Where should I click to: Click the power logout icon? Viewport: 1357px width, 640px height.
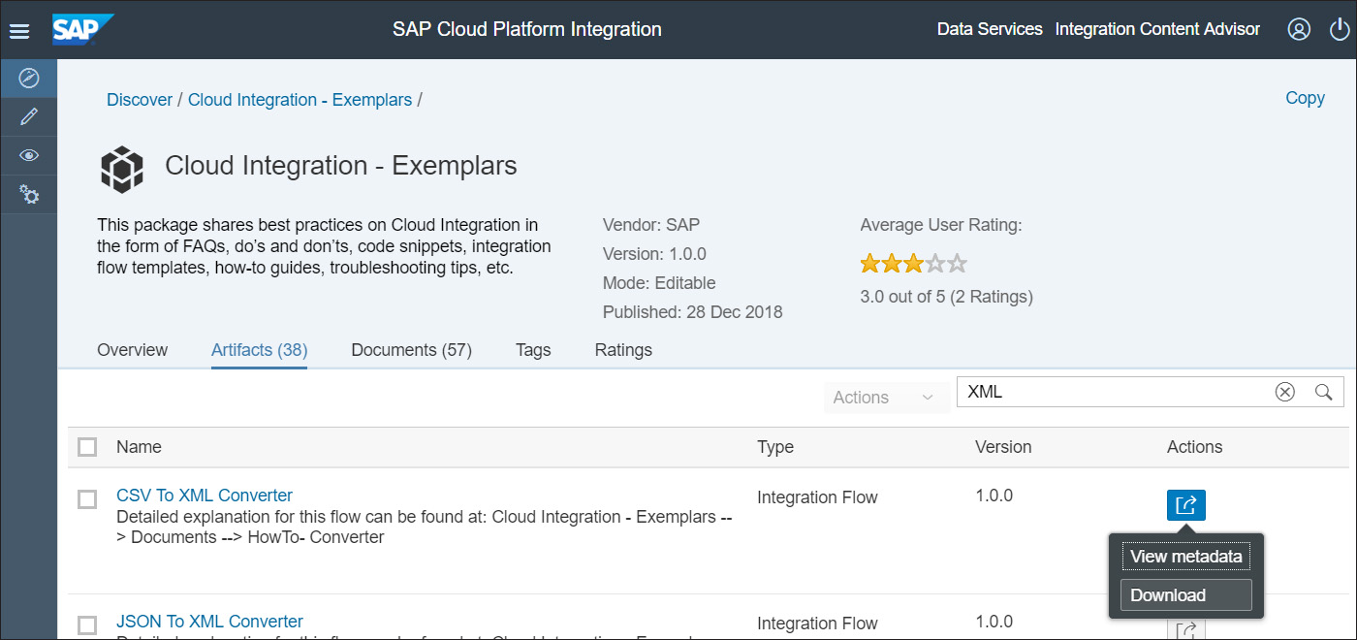pyautogui.click(x=1340, y=29)
